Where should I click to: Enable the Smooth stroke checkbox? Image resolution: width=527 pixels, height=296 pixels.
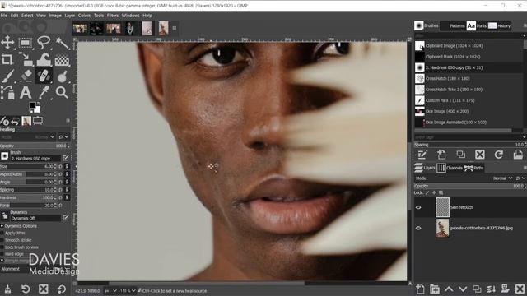point(2,240)
